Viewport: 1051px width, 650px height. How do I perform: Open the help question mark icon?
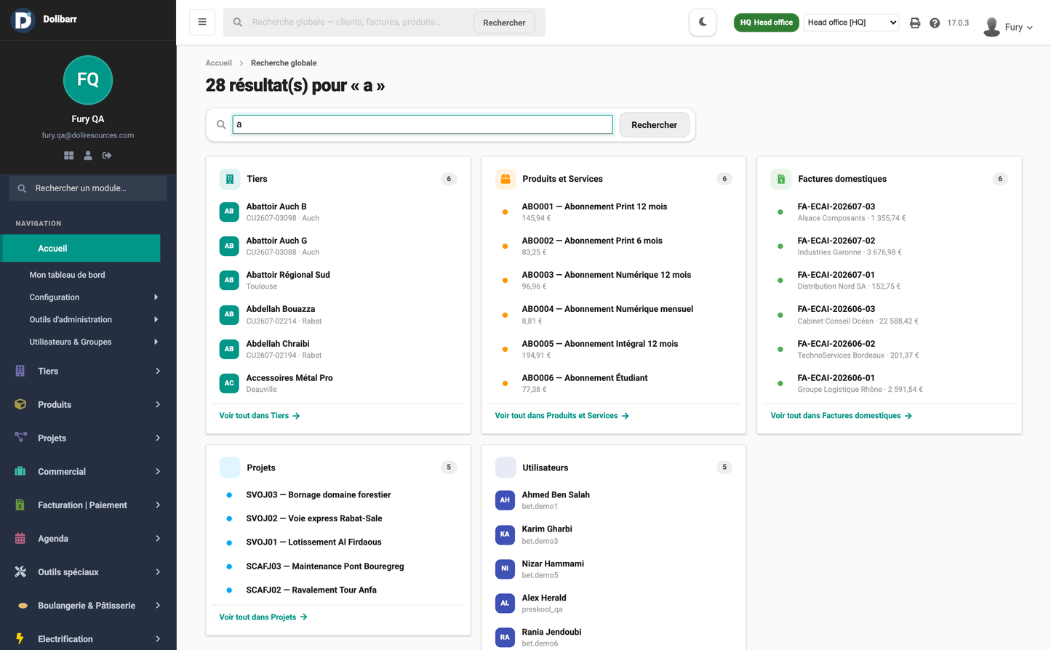point(935,23)
